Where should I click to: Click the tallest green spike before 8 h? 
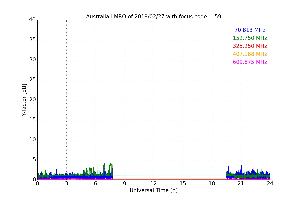pos(111,163)
